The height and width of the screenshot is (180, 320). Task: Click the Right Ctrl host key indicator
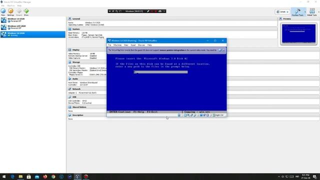click(219, 115)
